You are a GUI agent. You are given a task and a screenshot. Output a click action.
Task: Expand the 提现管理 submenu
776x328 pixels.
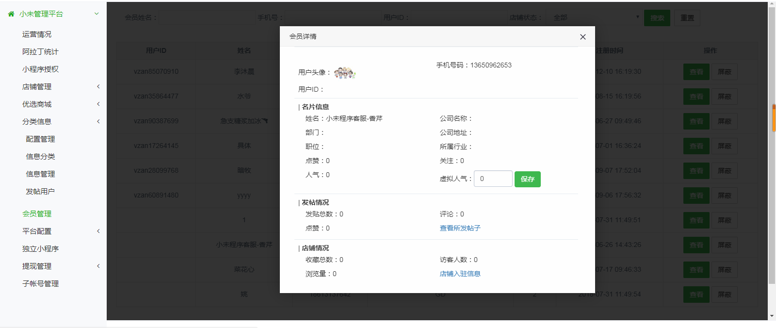[98, 266]
